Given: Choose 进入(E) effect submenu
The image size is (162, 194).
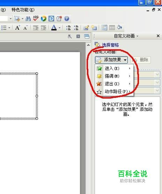Looking at the screenshot, I should coord(114,69).
